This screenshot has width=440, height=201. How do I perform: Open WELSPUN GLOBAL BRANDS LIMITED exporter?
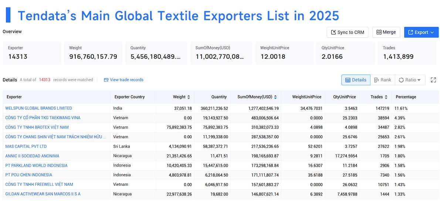click(x=39, y=108)
